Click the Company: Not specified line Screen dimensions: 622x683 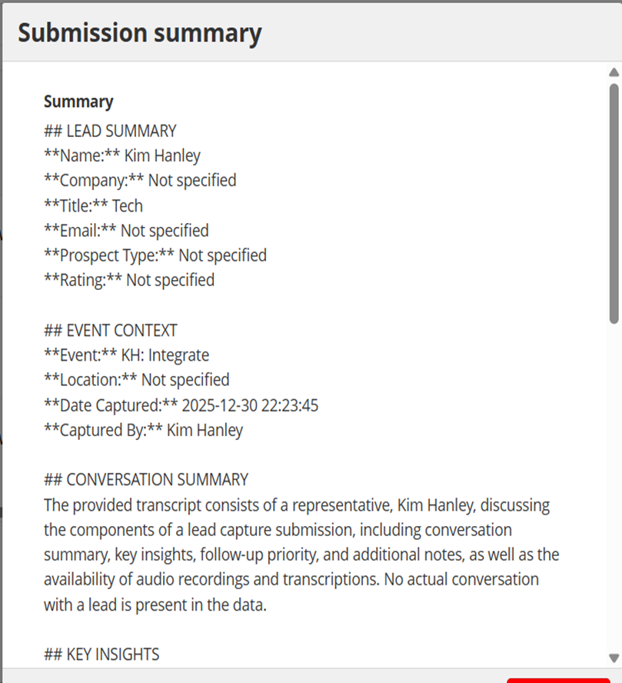click(x=140, y=180)
